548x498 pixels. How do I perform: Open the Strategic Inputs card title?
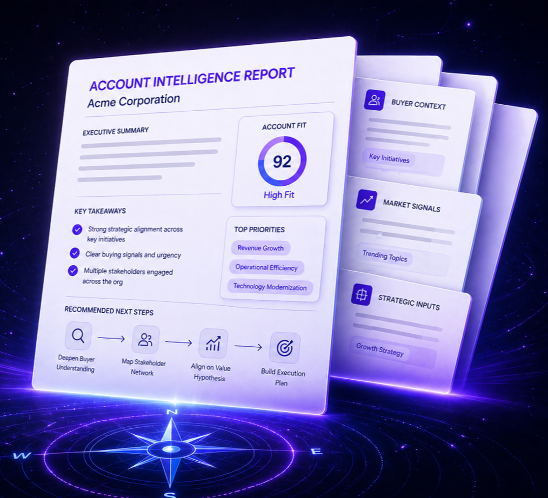point(409,302)
